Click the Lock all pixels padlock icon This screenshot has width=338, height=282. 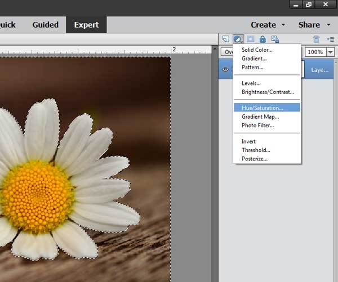[263, 39]
